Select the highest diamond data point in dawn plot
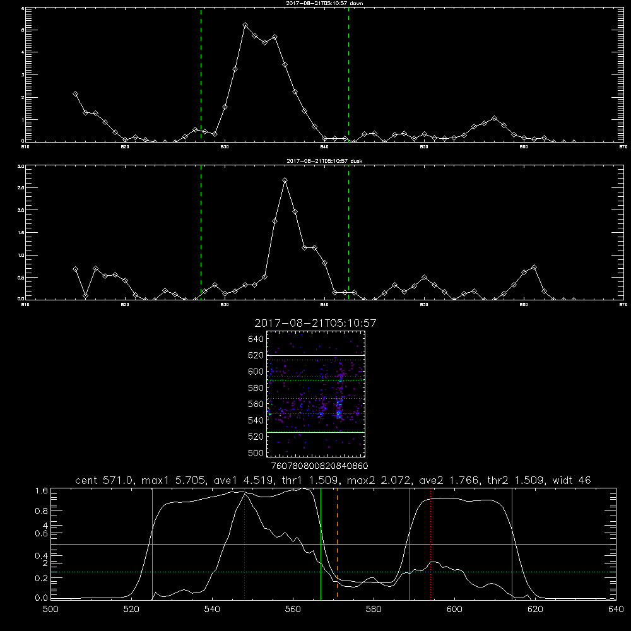This screenshot has width=631, height=631. point(245,25)
